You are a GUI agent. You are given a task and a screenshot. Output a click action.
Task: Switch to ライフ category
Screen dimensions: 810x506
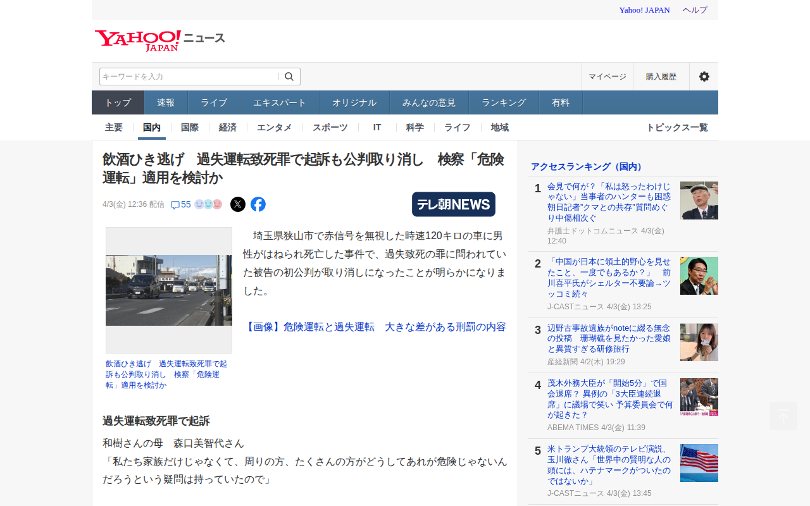click(457, 127)
